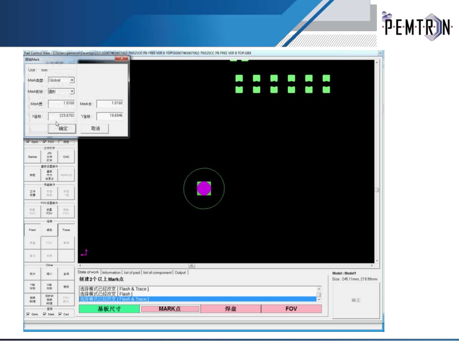Screen dimensions: 459x344
Task: Click the canvas scroll-up arrow
Action: 377,62
